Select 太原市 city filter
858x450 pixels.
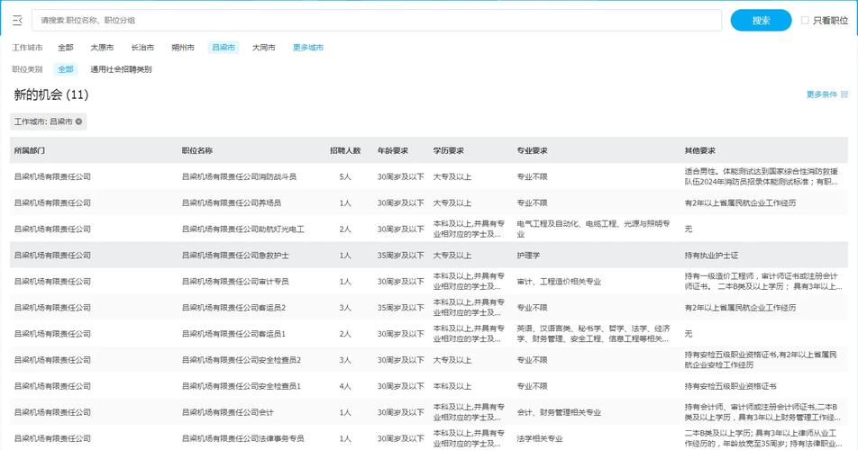[102, 48]
